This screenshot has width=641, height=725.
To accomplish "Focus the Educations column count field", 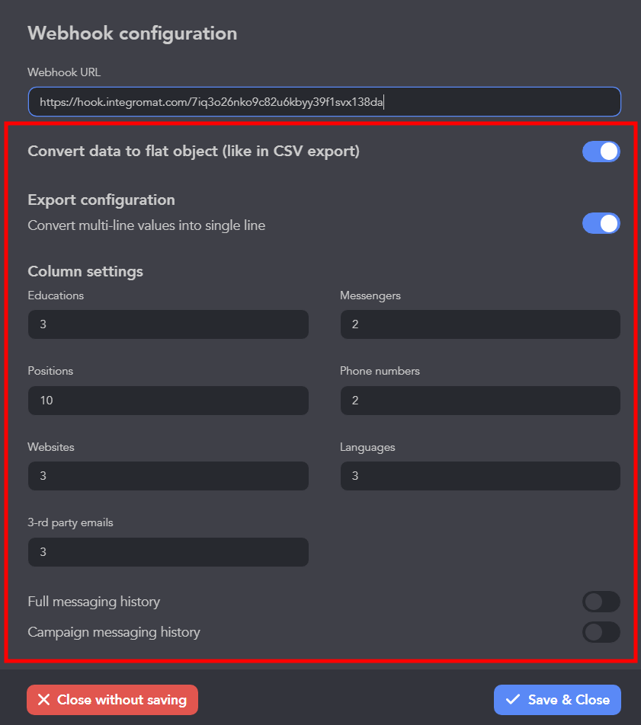I will (168, 324).
